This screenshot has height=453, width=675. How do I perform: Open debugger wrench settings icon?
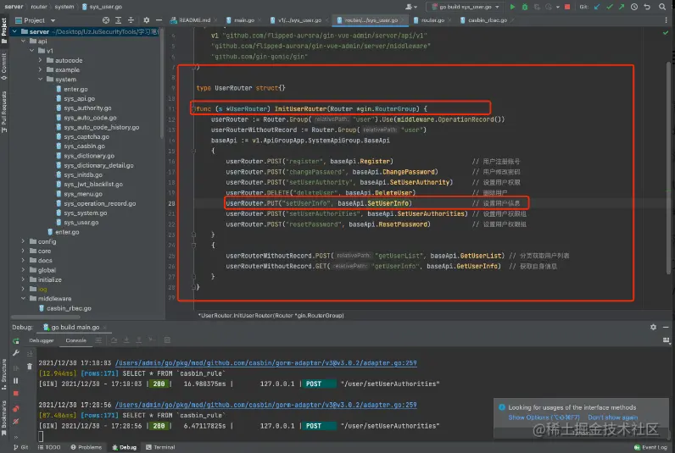16,353
